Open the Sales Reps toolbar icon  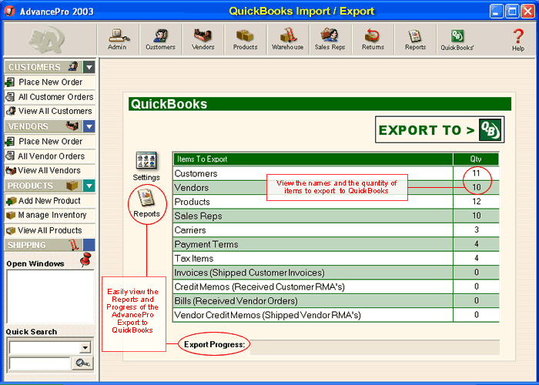coord(330,39)
